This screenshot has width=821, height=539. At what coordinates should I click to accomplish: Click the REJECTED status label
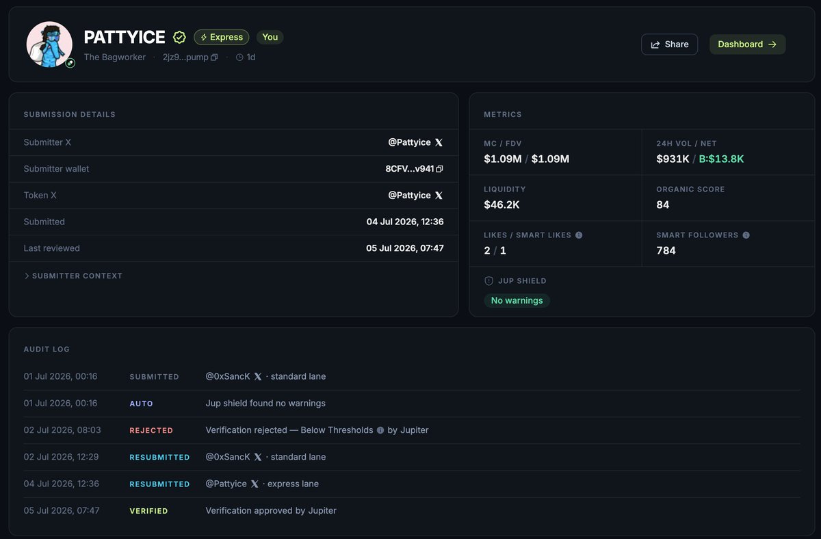[x=151, y=430]
